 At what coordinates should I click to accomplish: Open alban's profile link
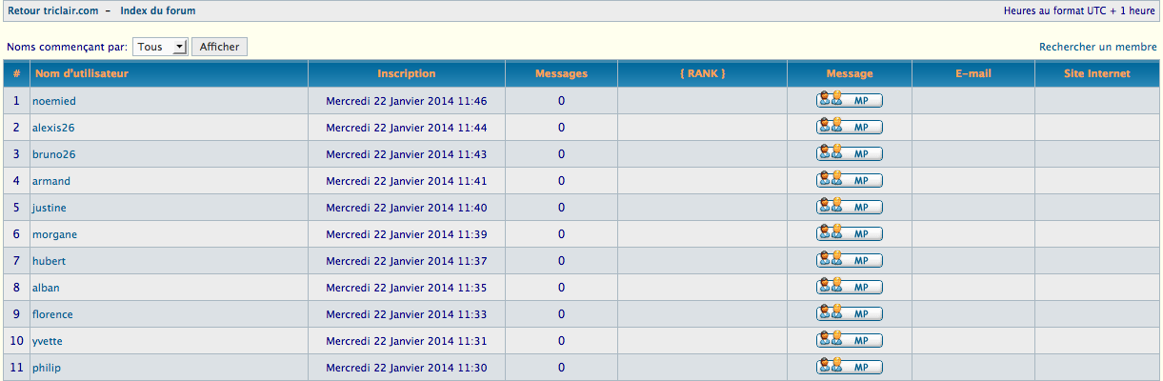tap(47, 288)
